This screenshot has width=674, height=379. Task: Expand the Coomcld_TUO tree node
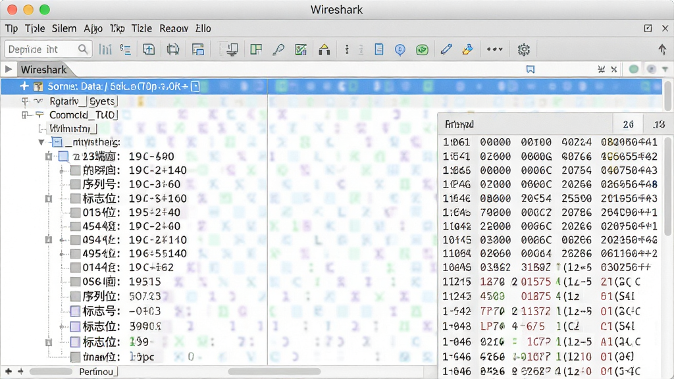pos(25,114)
